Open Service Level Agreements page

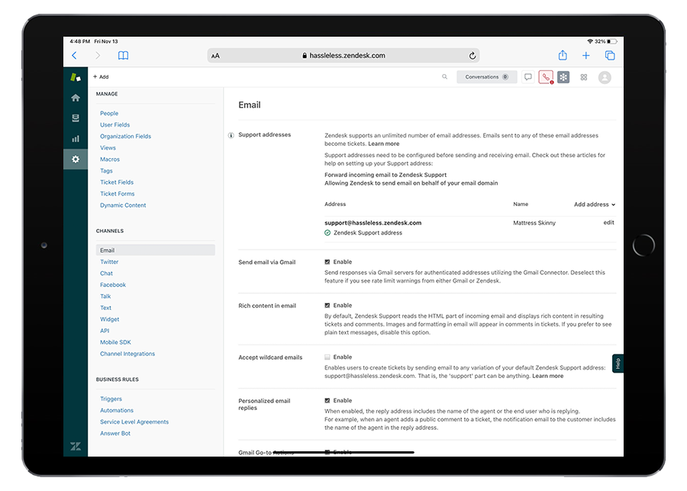pyautogui.click(x=134, y=422)
